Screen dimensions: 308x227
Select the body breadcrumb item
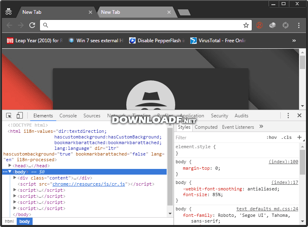click(x=24, y=221)
